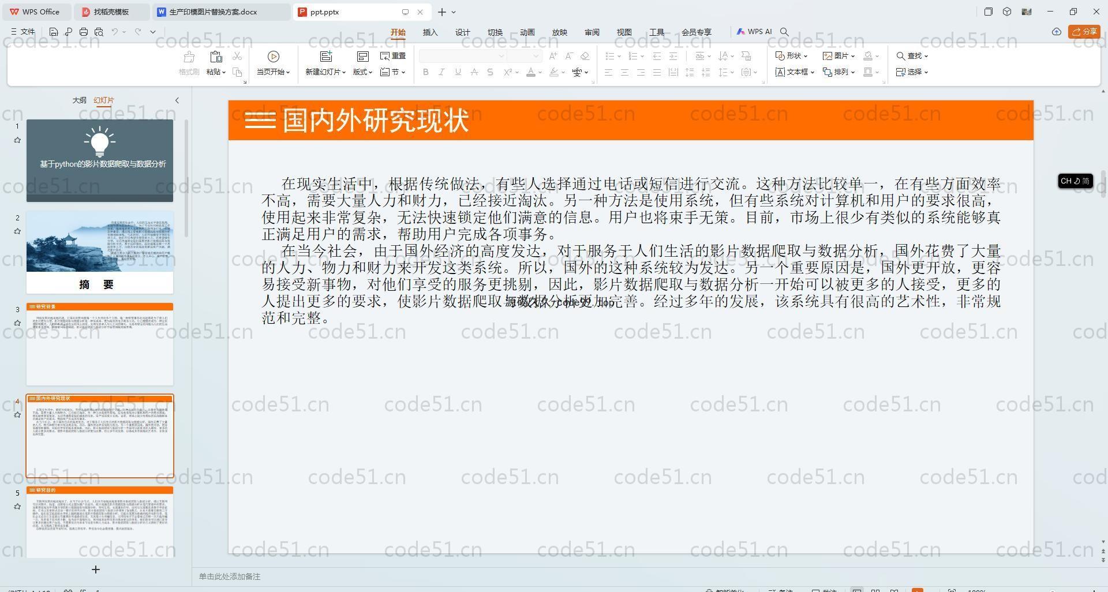
Task: Click the Text Direction icon
Action: [723, 56]
